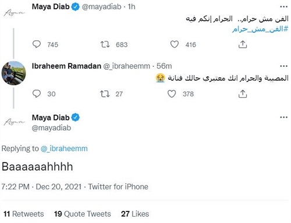The height and width of the screenshot is (223, 291).
Task: Open more options on the Baaaaaahhhh tweet
Action: click(x=283, y=117)
